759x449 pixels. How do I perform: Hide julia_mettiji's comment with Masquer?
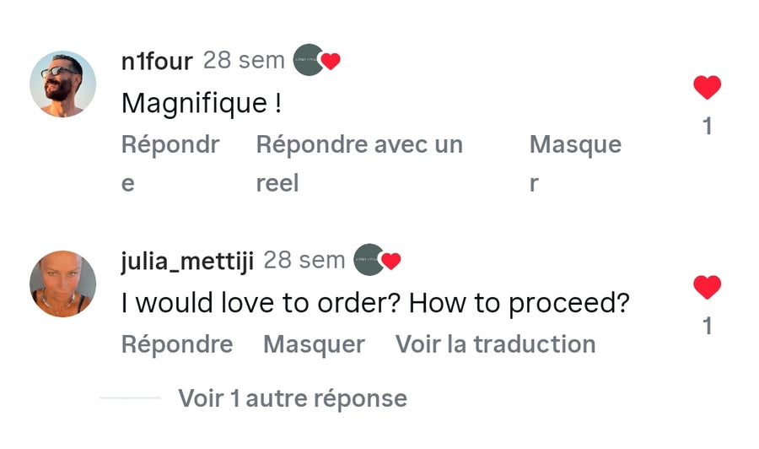coord(314,344)
